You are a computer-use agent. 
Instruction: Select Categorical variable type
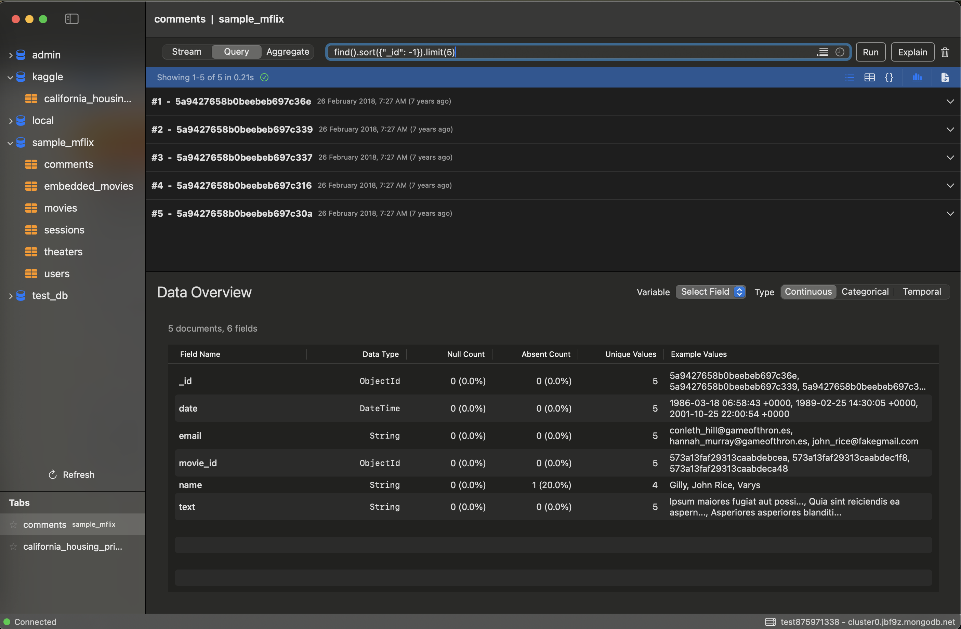pyautogui.click(x=865, y=292)
